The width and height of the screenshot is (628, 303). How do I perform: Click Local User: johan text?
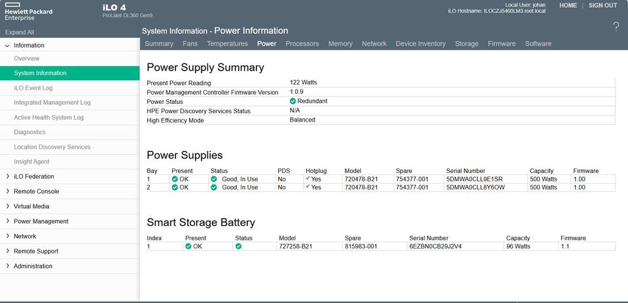pos(525,5)
